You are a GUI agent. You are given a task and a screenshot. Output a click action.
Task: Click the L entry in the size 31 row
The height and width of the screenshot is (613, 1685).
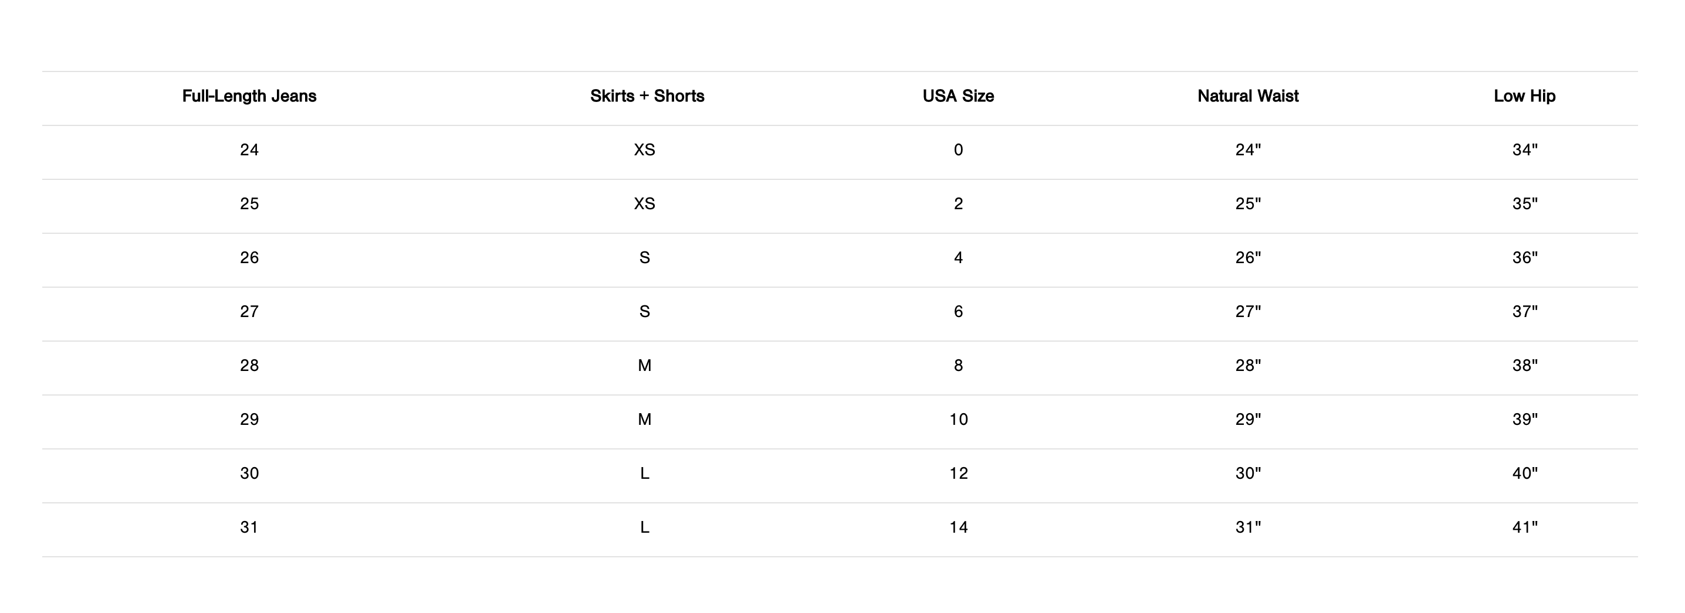[x=644, y=527]
